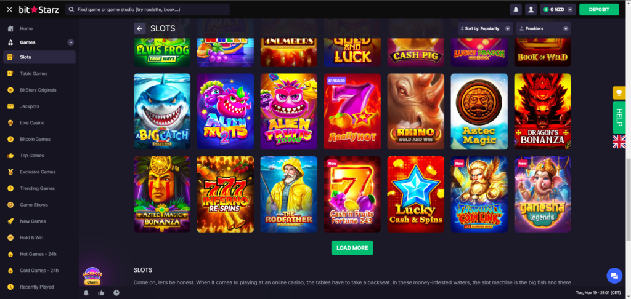Focus the Find game search field
Image resolution: width=631 pixels, height=299 pixels.
click(x=148, y=9)
